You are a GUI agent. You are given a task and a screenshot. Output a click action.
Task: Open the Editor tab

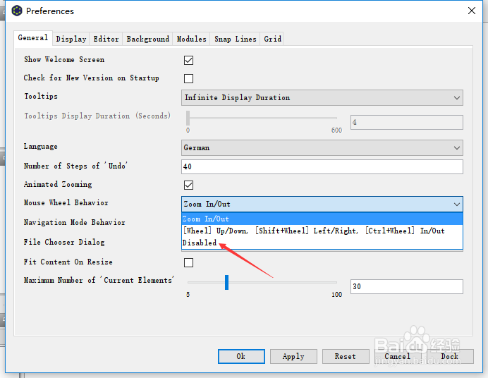click(x=106, y=39)
